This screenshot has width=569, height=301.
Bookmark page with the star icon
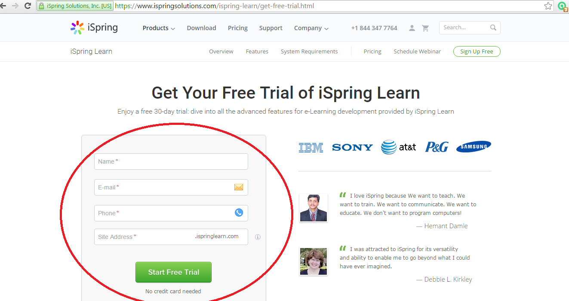[548, 6]
